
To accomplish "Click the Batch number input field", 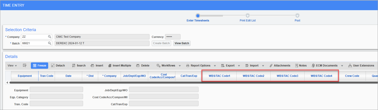I will point(34,43).
